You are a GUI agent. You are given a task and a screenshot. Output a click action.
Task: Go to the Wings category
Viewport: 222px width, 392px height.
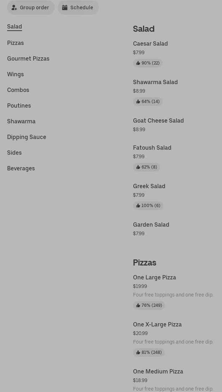coord(15,74)
